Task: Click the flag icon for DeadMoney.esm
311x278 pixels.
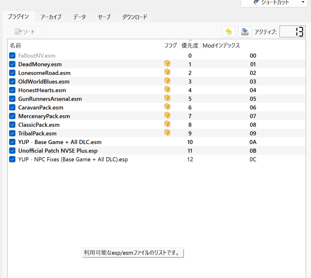Action: pyautogui.click(x=167, y=64)
